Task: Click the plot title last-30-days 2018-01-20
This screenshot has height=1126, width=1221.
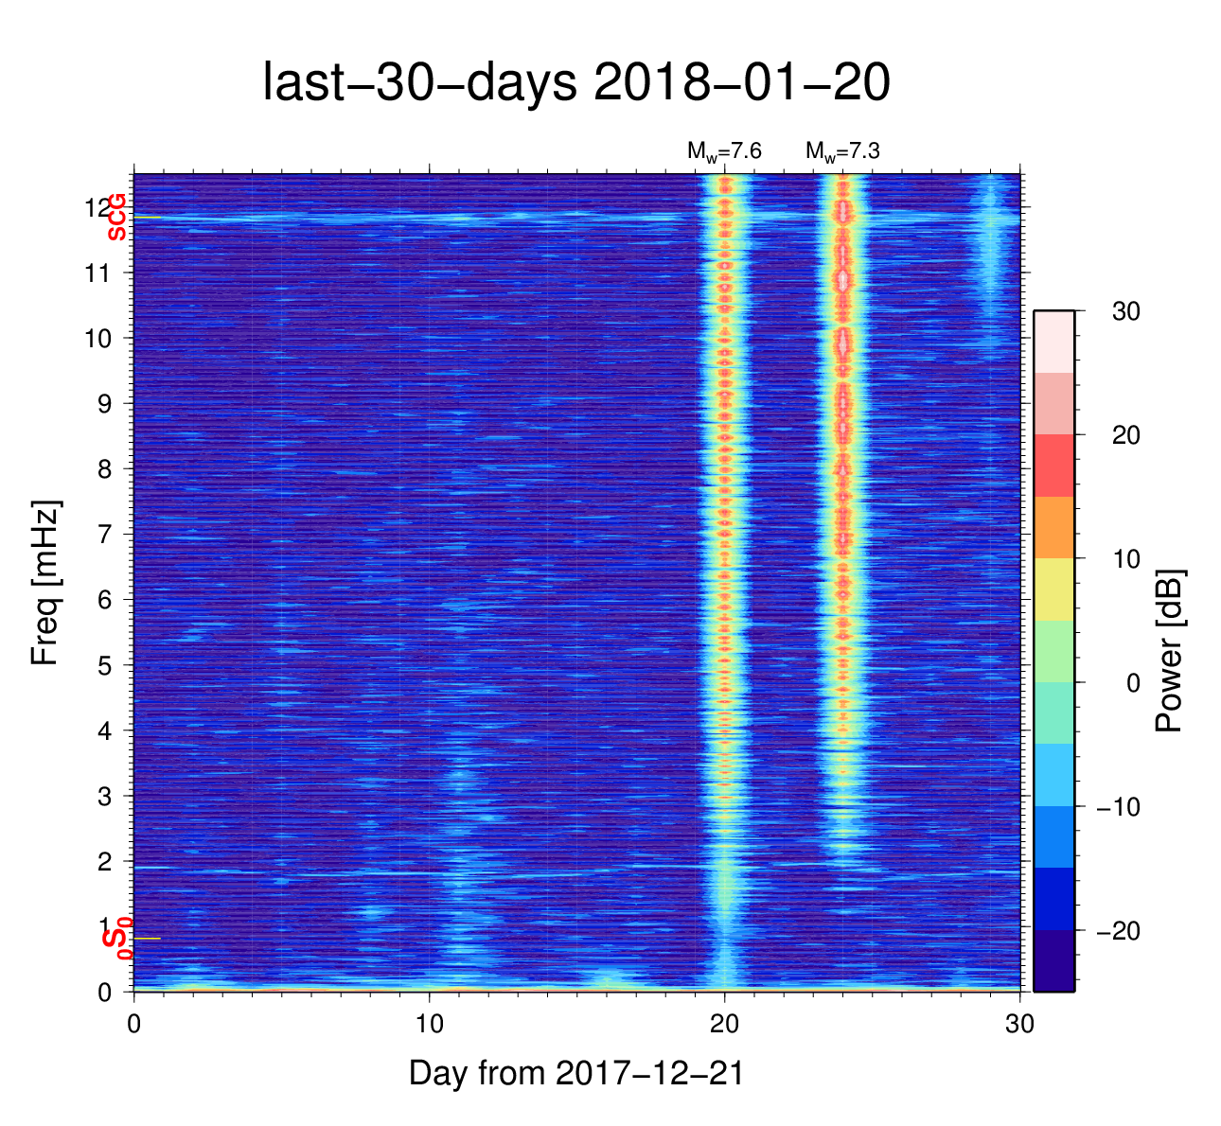Action: (x=575, y=83)
